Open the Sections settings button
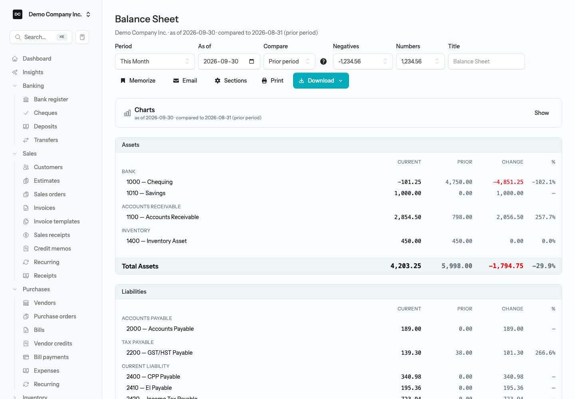This screenshot has width=575, height=399. (231, 81)
